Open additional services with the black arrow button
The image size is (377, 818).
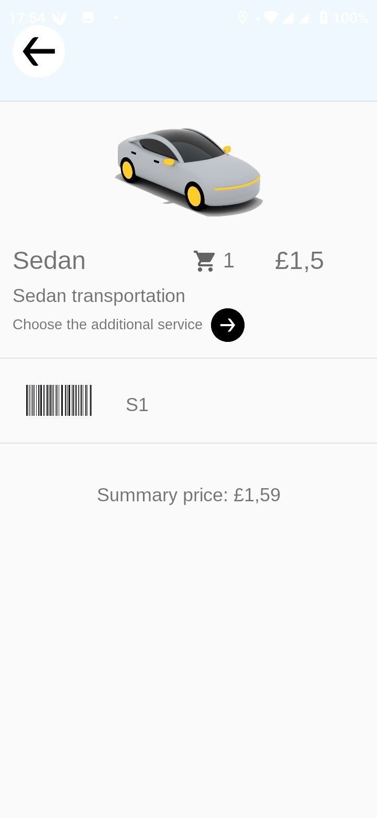pyautogui.click(x=228, y=325)
